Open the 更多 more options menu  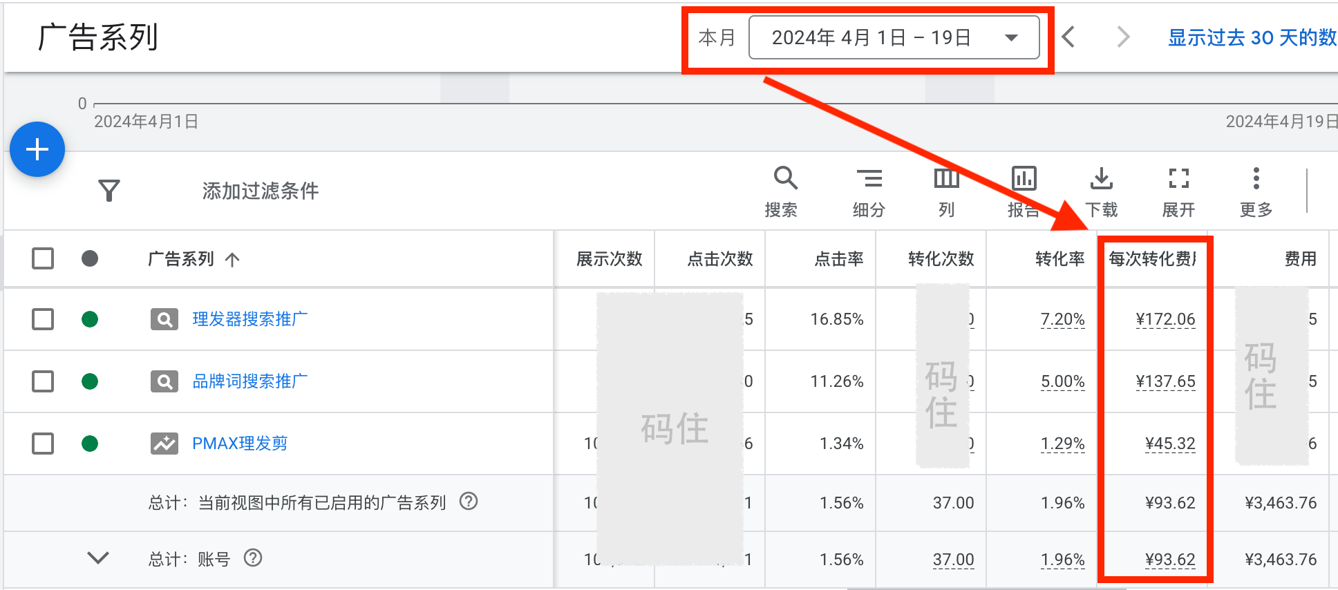click(x=1256, y=190)
